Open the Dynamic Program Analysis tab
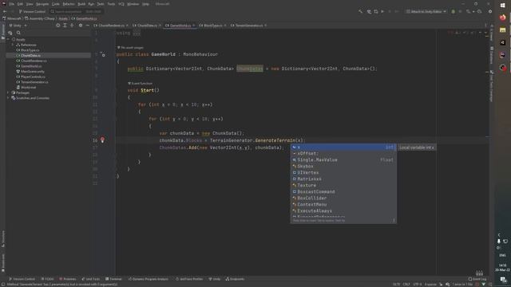 click(149, 279)
